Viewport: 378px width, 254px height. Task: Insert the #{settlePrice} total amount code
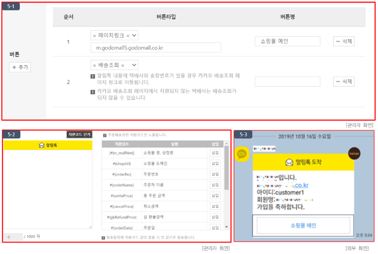(215, 195)
